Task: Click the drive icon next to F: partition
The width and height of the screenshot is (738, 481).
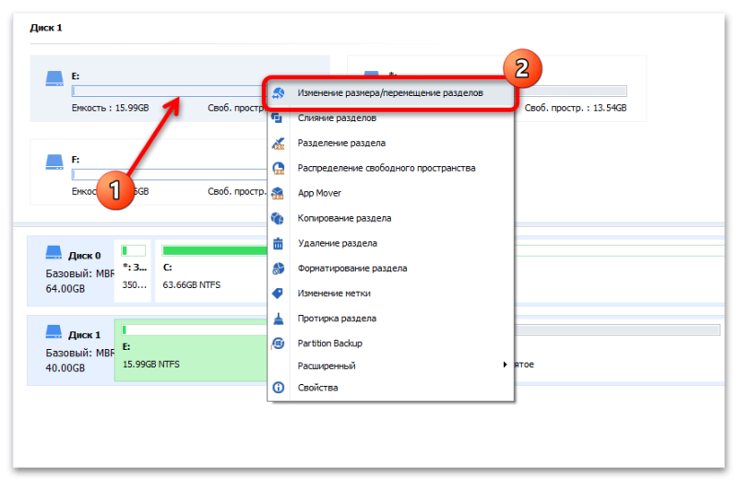Action: 54,162
